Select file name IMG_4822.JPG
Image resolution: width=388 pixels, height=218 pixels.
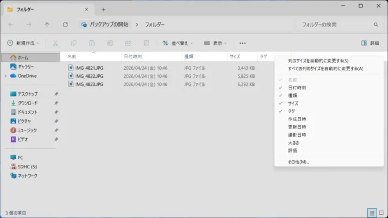tap(89, 76)
